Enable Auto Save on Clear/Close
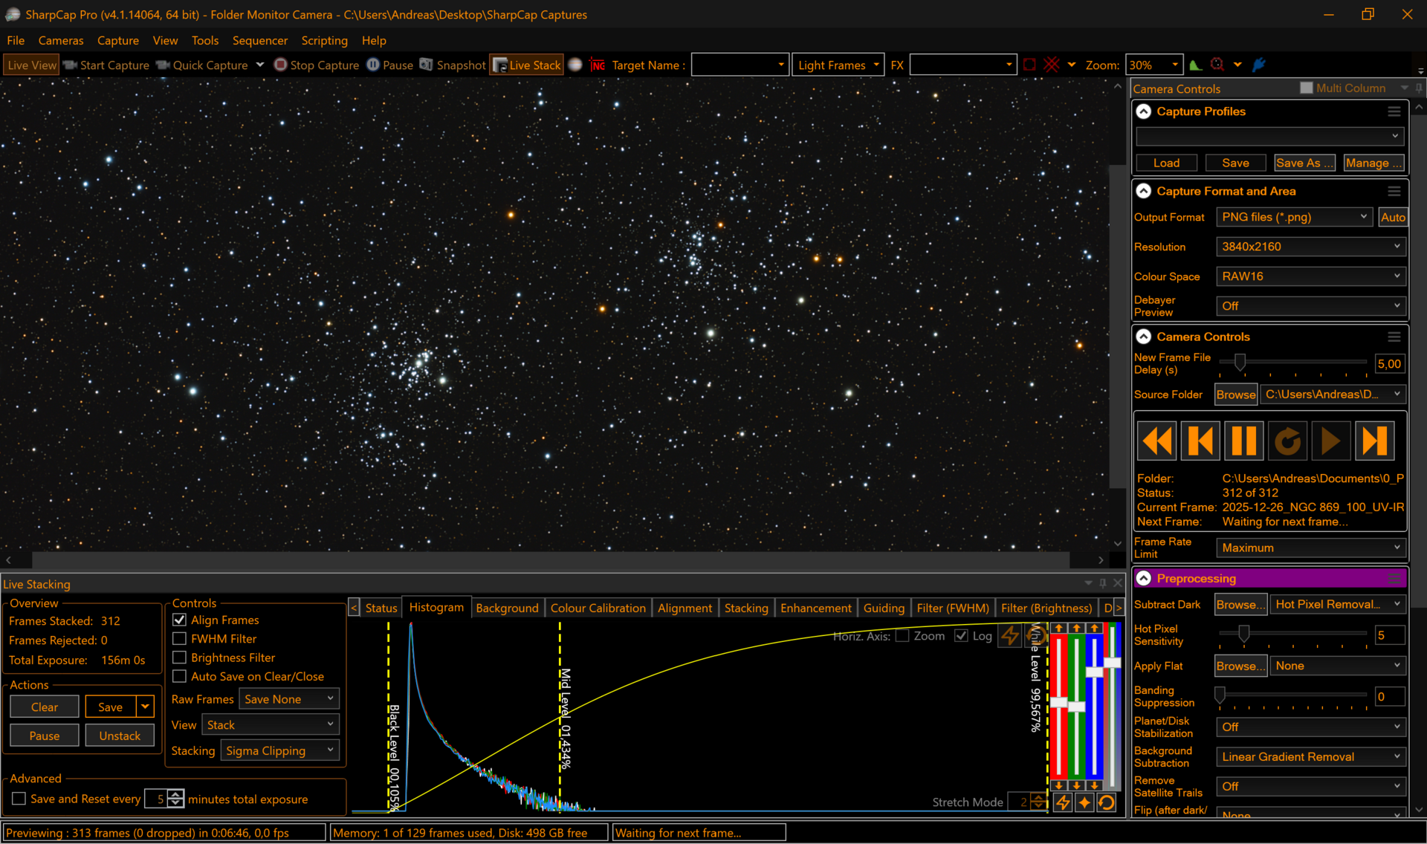Image resolution: width=1427 pixels, height=844 pixels. [179, 676]
